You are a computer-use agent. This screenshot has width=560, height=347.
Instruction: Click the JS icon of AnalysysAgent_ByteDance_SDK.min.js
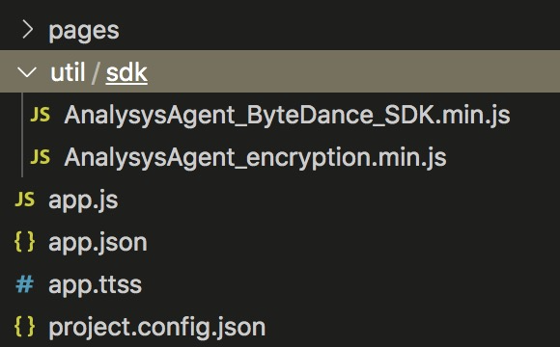(x=40, y=115)
